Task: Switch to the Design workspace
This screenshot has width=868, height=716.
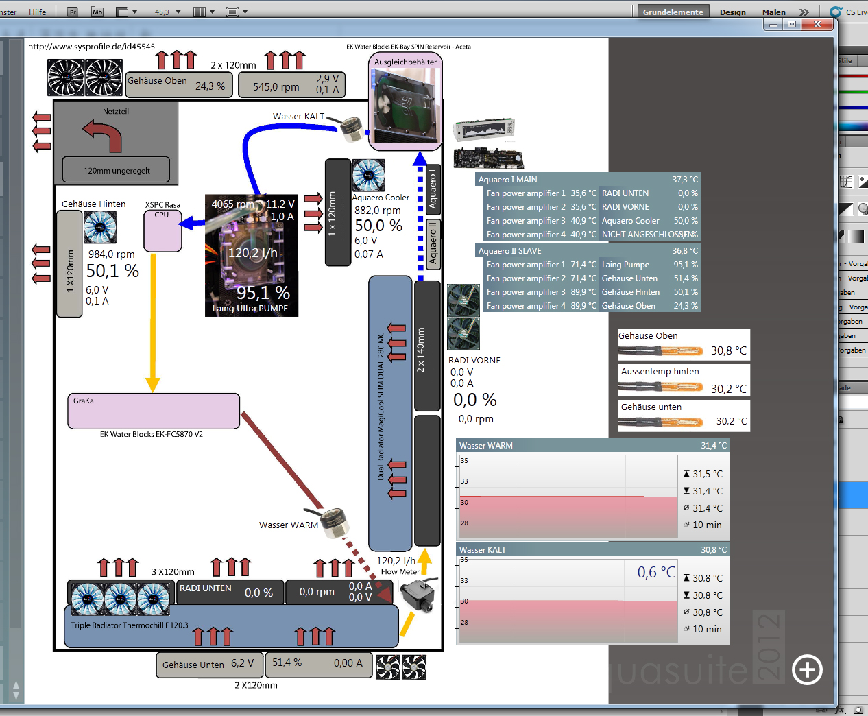Action: pos(733,12)
